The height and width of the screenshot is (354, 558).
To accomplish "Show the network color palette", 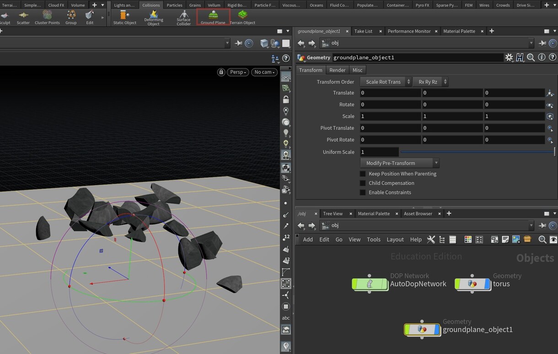I will click(x=468, y=240).
